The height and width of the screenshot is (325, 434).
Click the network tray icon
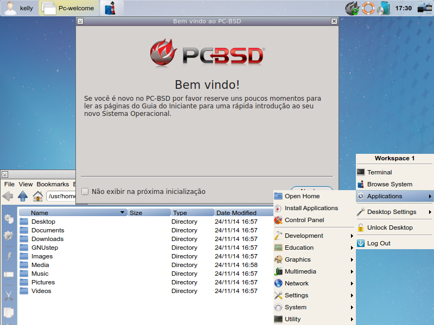point(425,8)
